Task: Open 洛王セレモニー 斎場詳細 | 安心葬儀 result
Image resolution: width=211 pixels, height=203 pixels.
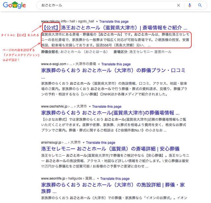Action: (x=110, y=149)
